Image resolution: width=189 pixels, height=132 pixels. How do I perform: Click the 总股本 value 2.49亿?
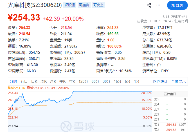[70, 65]
